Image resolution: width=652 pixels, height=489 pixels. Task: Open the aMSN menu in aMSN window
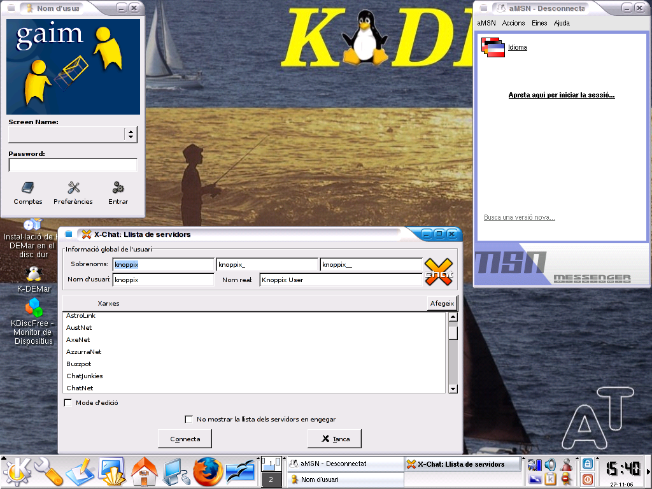(x=486, y=24)
